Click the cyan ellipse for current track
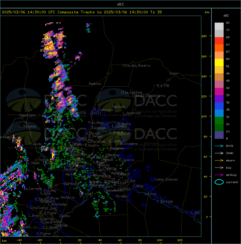241x244 pixels. click(219, 182)
